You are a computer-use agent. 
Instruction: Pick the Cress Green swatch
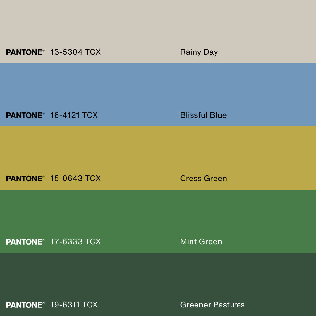[158, 158]
